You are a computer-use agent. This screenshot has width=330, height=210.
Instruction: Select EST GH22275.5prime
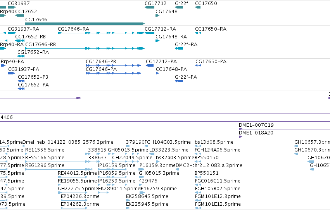[73, 193]
